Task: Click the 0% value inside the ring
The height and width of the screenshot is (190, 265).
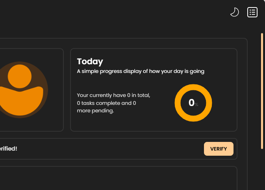Action: [193, 103]
